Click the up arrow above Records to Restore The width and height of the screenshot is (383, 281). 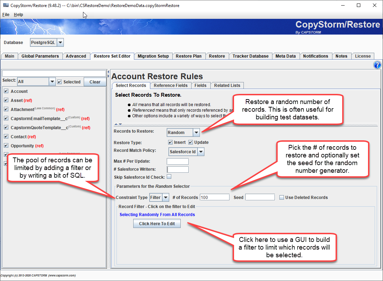(116, 124)
